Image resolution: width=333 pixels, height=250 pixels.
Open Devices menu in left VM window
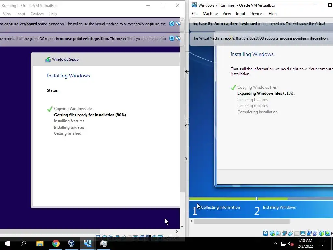click(37, 14)
